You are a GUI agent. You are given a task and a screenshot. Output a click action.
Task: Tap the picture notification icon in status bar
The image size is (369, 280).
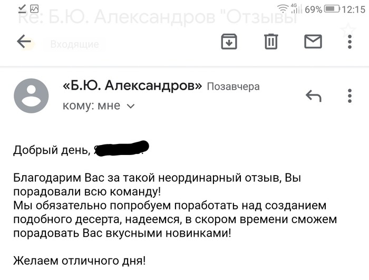pyautogui.click(x=35, y=8)
